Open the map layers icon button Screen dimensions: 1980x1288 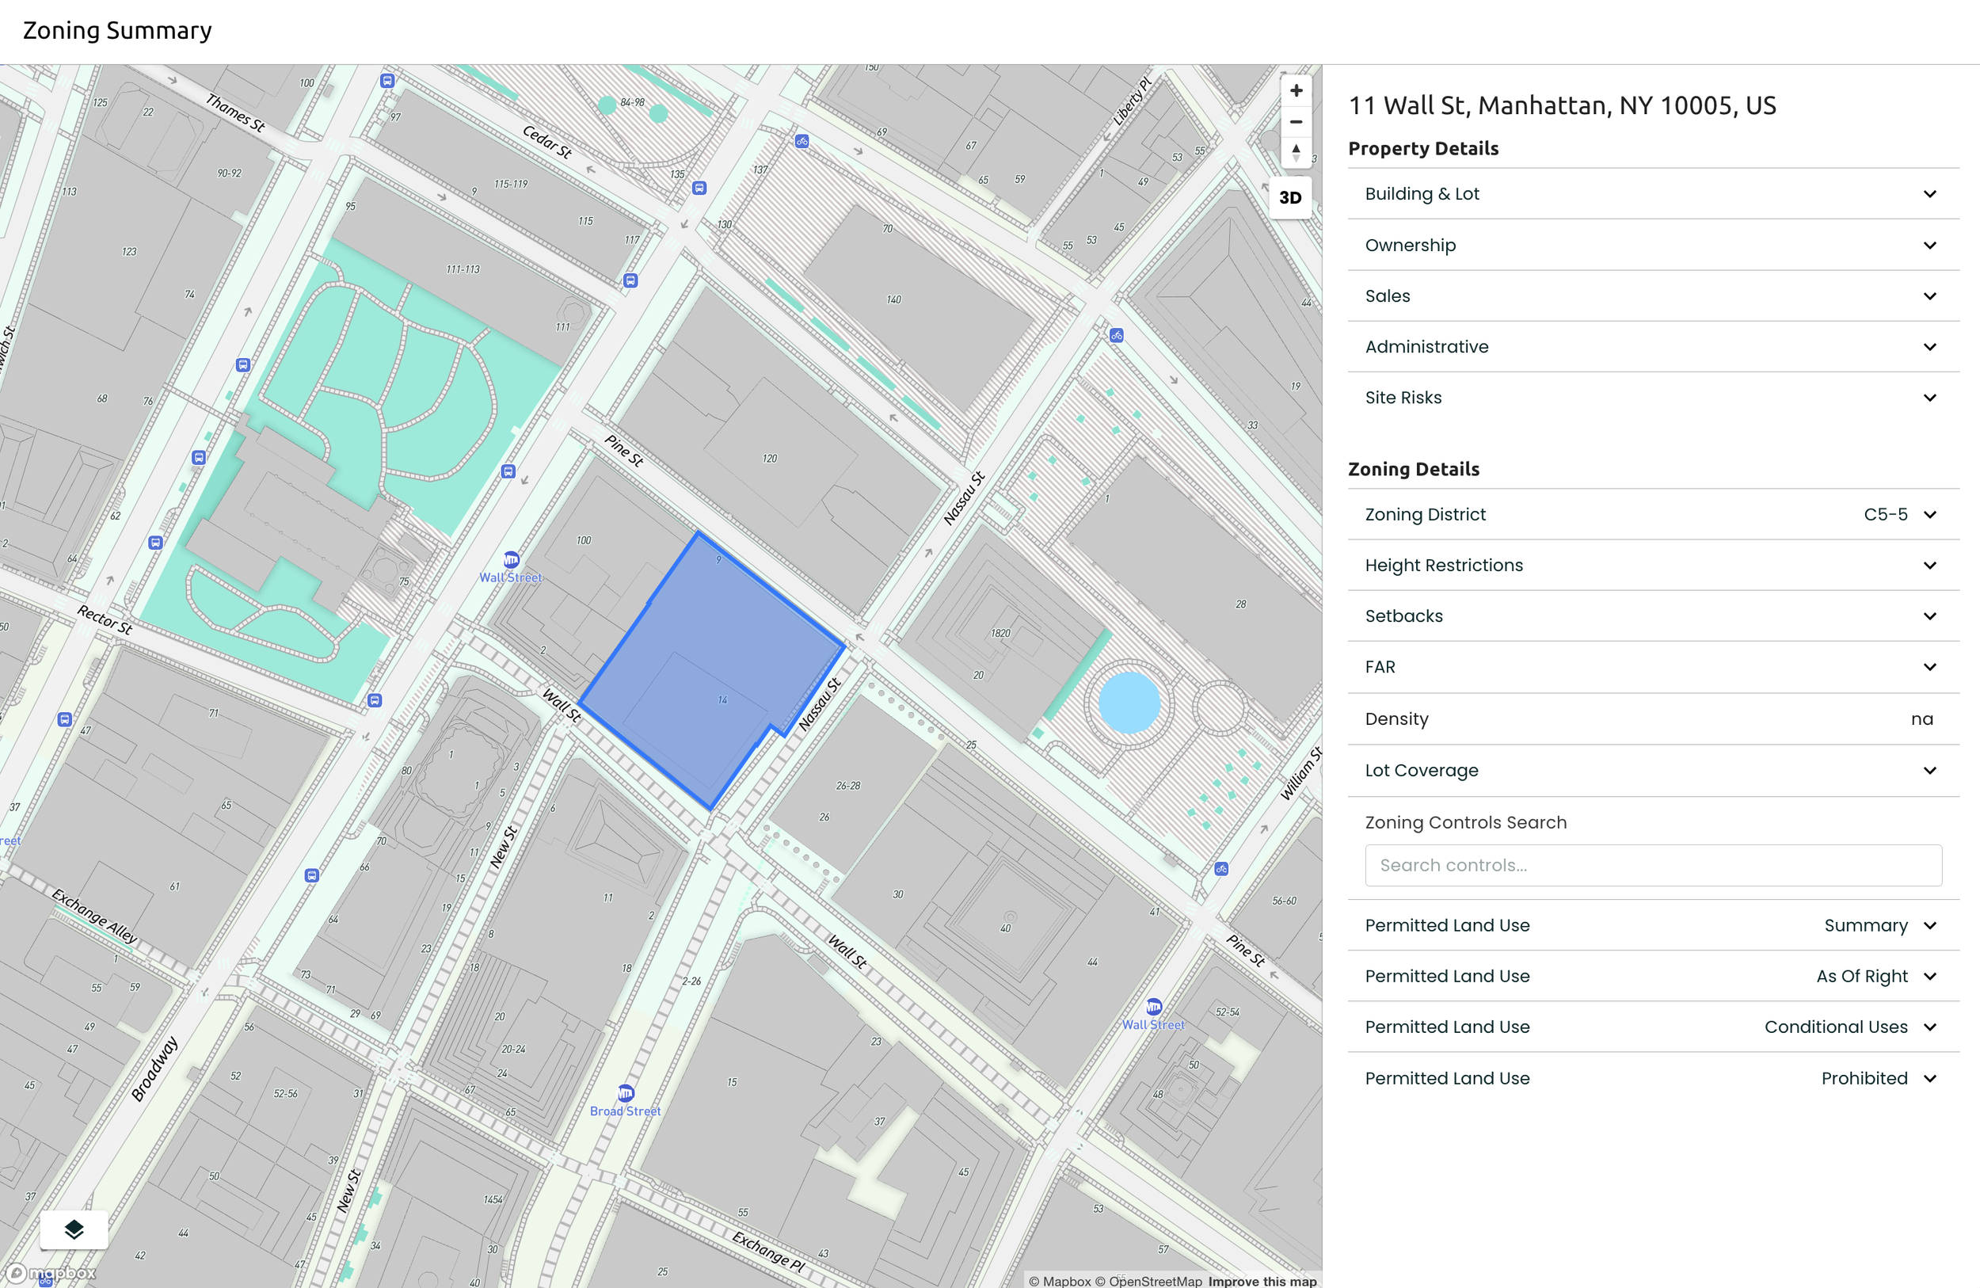point(73,1229)
